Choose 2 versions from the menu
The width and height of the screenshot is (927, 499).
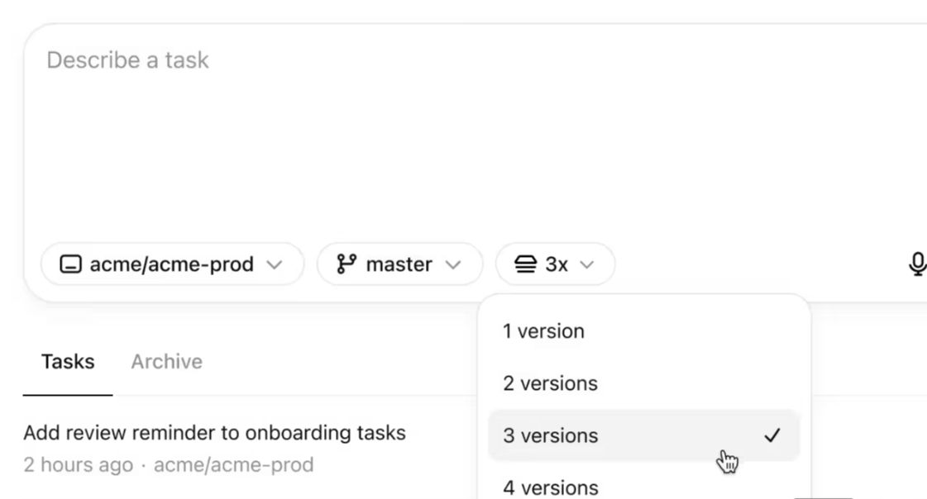click(550, 383)
